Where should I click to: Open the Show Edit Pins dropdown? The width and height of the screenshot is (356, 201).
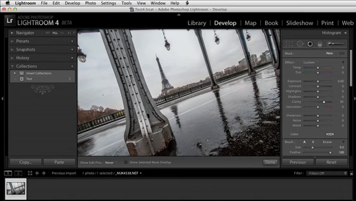click(111, 163)
